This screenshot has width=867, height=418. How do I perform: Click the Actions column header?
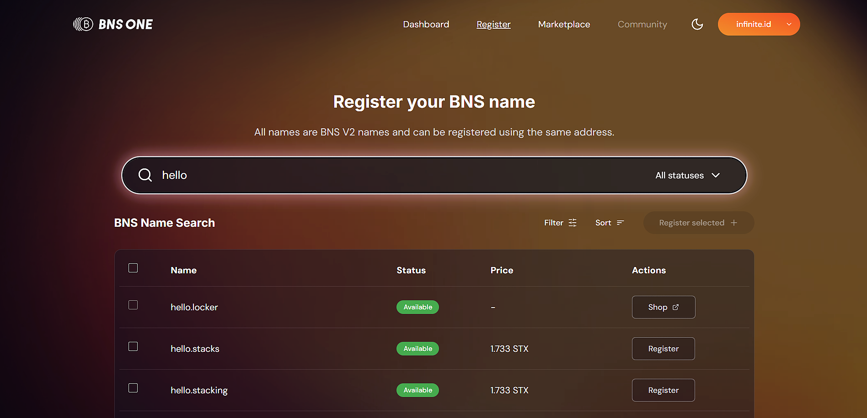[649, 270]
